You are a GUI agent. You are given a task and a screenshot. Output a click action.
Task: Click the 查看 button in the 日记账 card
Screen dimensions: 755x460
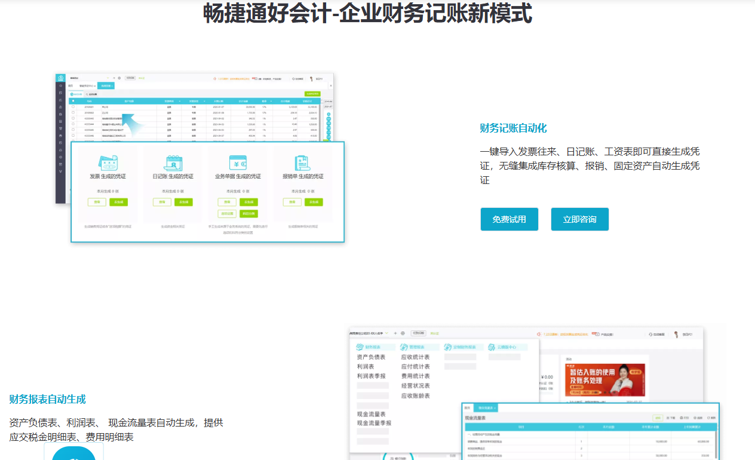[162, 202]
